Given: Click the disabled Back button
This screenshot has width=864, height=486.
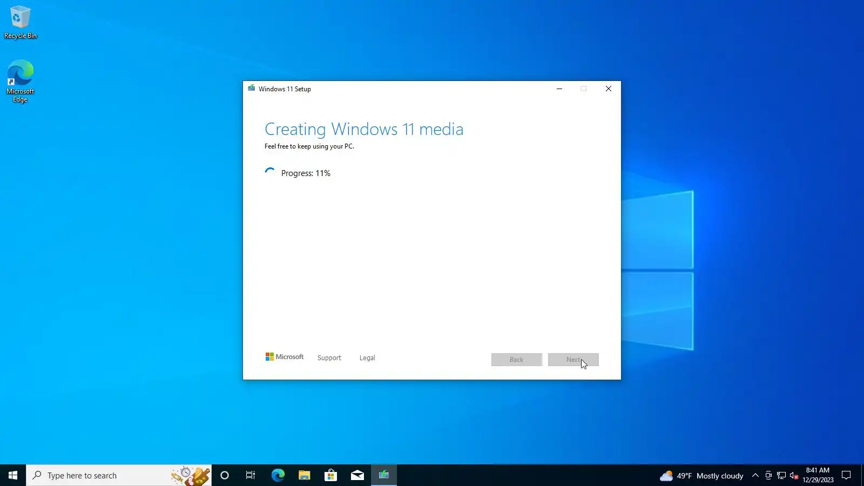Looking at the screenshot, I should 517,360.
